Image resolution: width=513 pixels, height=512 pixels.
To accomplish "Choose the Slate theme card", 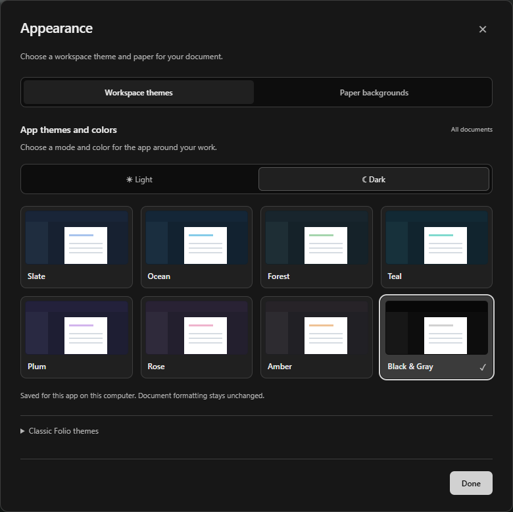I will pyautogui.click(x=76, y=247).
